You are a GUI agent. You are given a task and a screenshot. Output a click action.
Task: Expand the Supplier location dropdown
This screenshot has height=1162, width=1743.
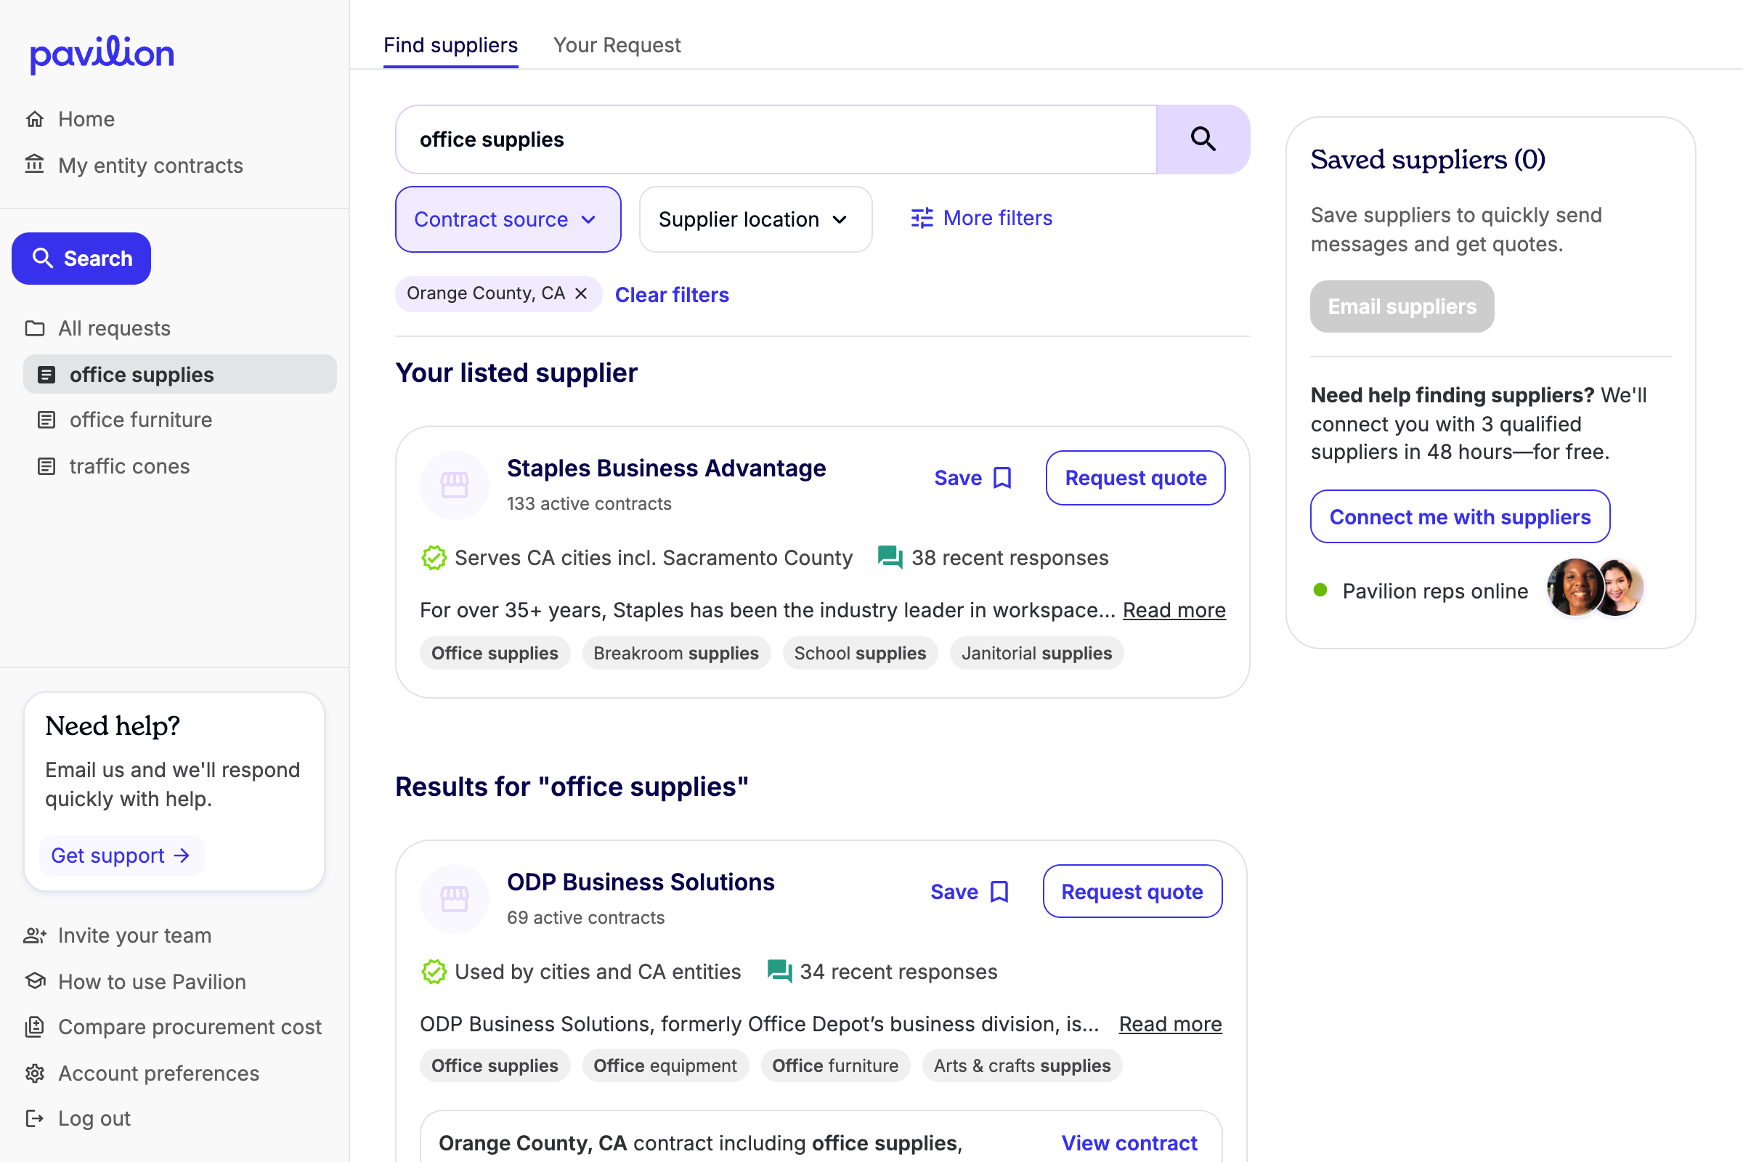click(x=755, y=219)
